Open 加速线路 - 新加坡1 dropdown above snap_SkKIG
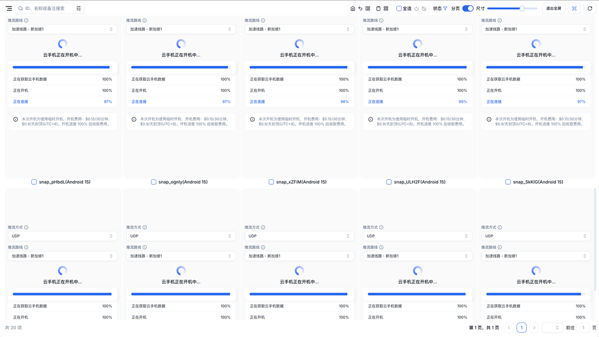 click(536, 29)
